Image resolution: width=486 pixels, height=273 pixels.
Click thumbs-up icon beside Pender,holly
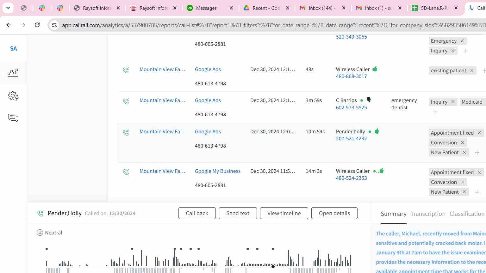pos(376,131)
